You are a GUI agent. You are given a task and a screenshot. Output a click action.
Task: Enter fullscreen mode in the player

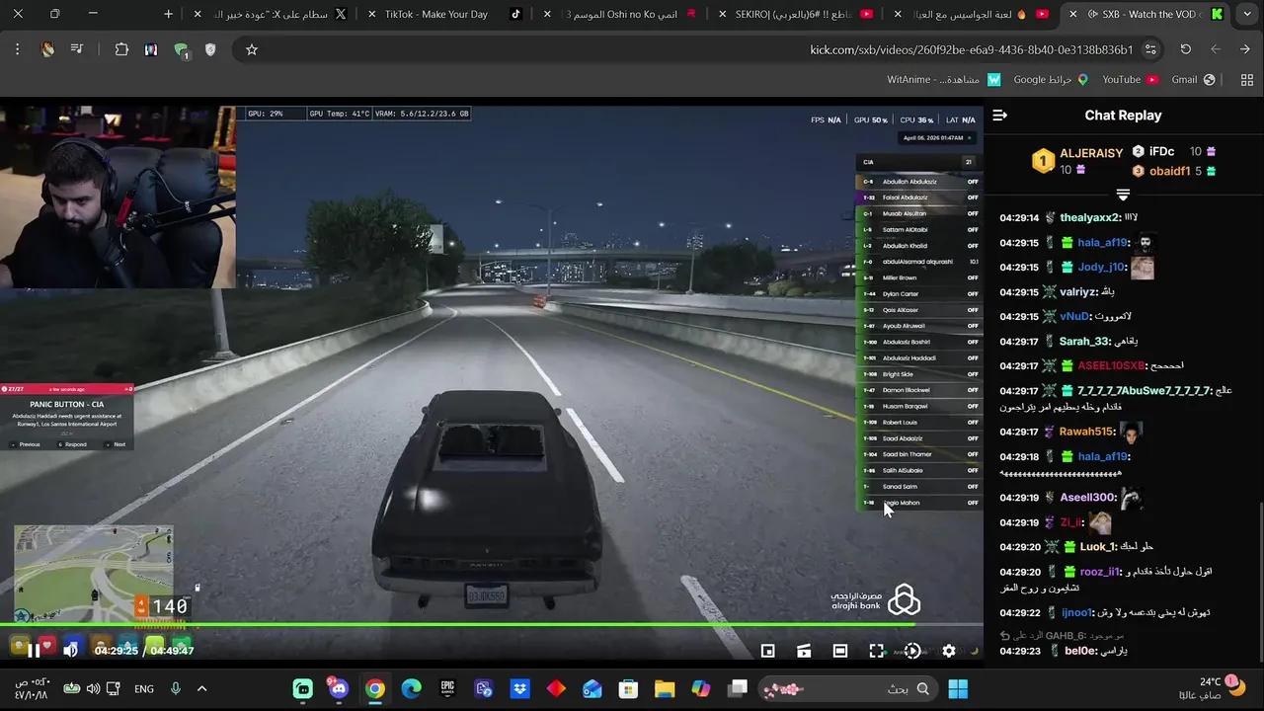pyautogui.click(x=876, y=651)
